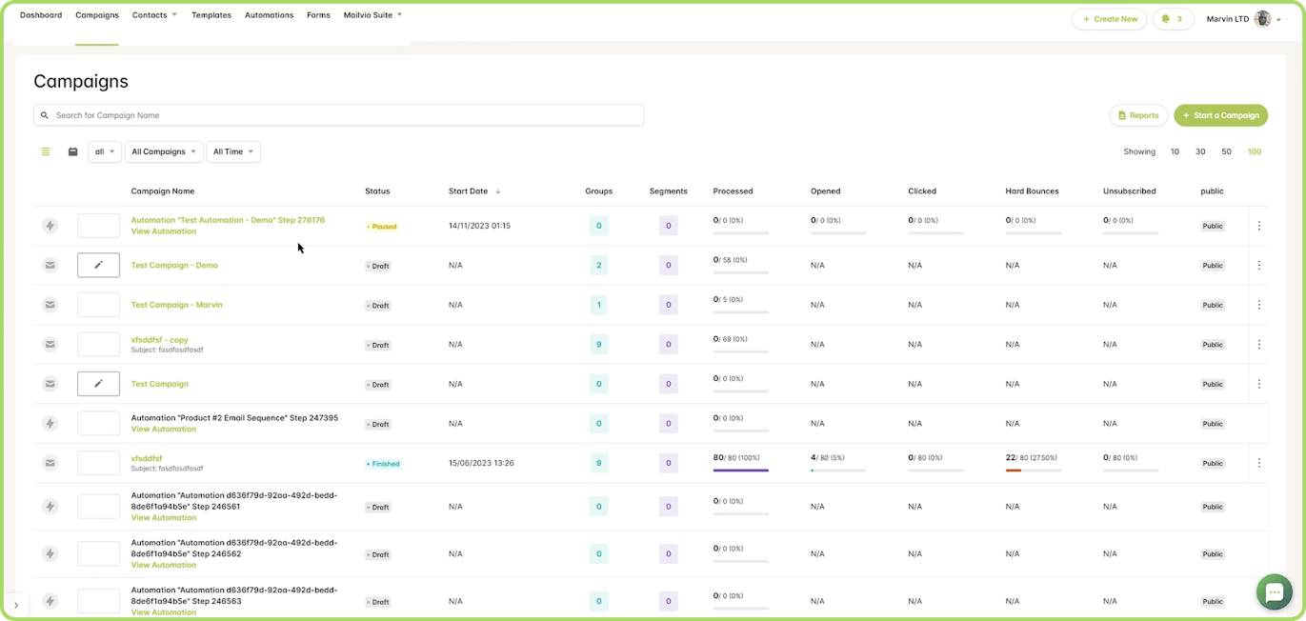Show 50 campaigns per page
This screenshot has width=1306, height=621.
(x=1226, y=151)
